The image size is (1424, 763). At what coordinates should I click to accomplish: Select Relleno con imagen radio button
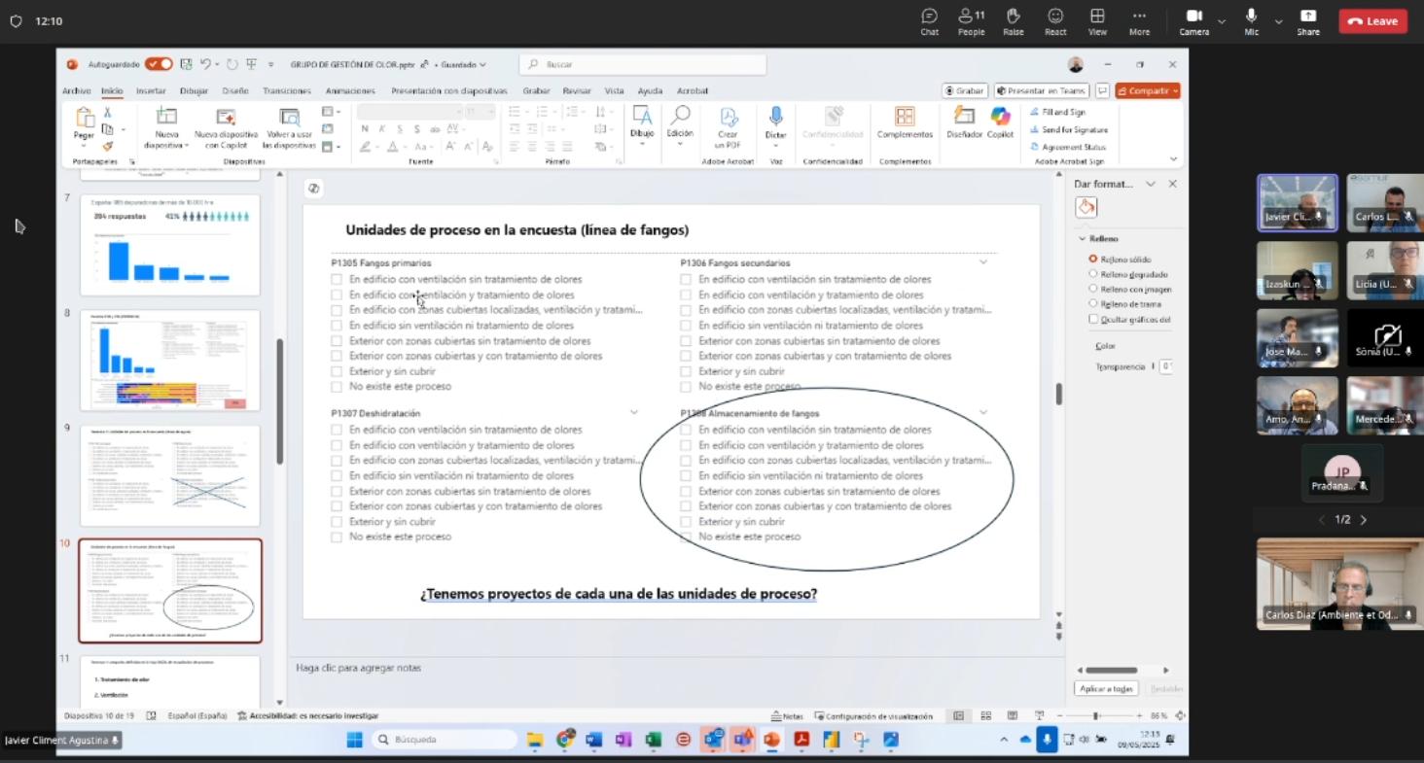point(1093,289)
